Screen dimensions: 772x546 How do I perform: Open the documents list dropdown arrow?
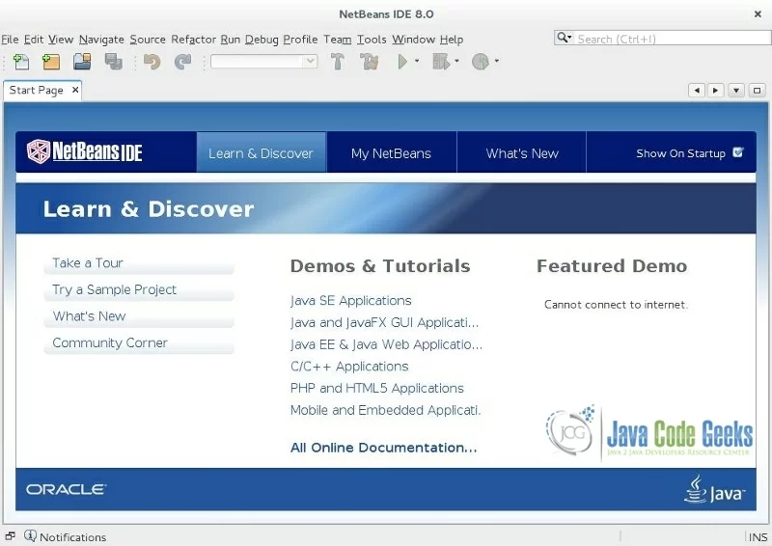(736, 90)
